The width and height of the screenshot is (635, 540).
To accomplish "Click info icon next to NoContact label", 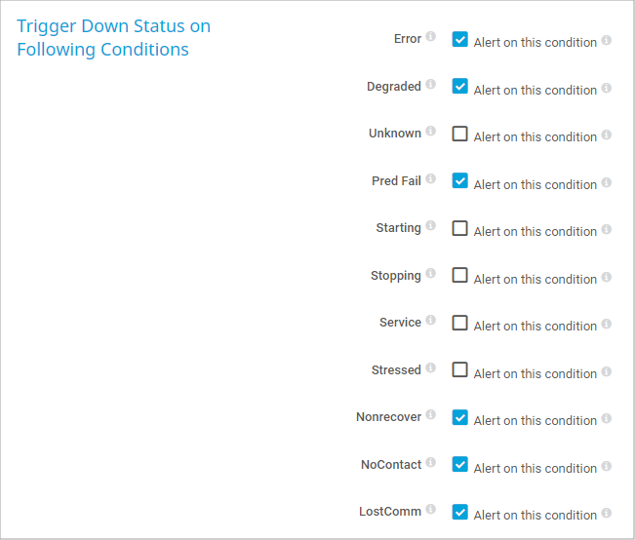I will tap(431, 464).
